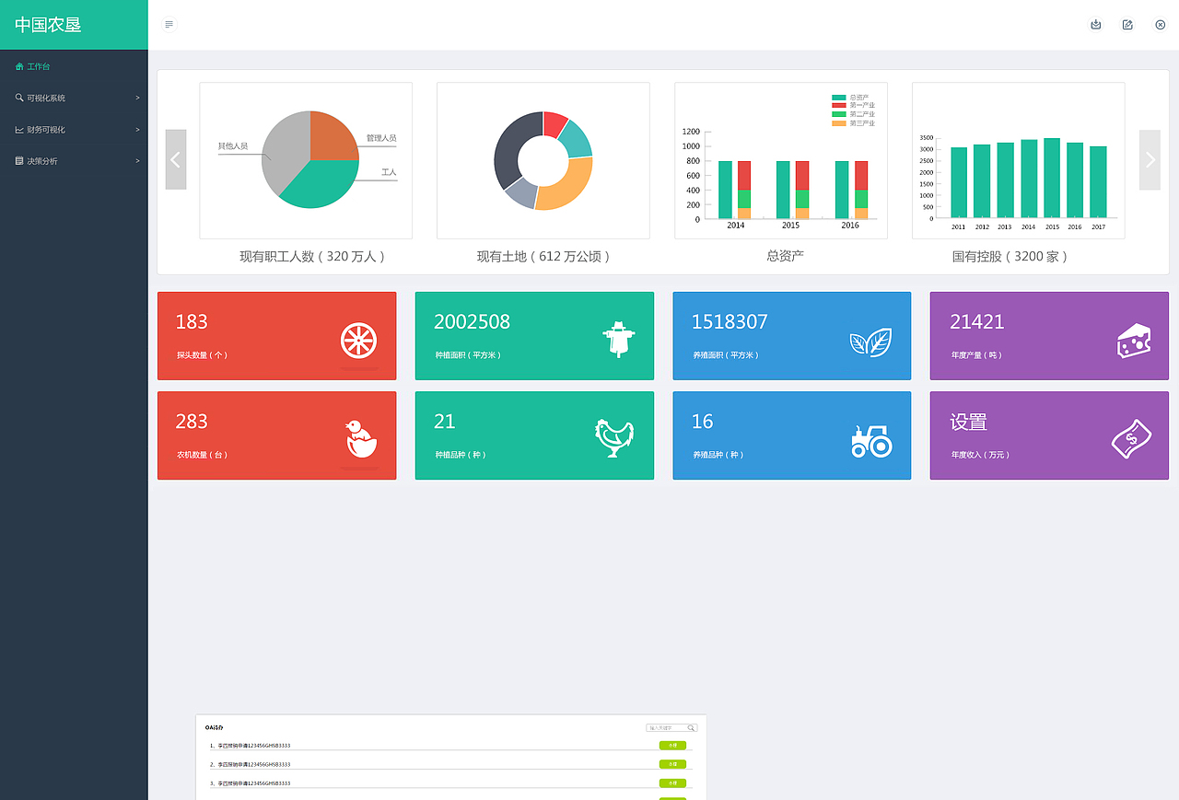Open the 现有职工人数 pie chart thumbnail
This screenshot has height=800, width=1179.
306,160
